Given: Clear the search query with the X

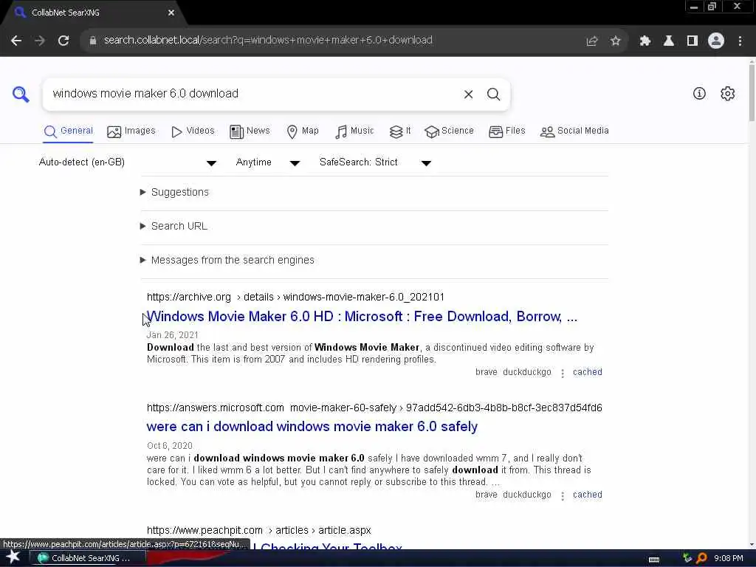Looking at the screenshot, I should tap(468, 94).
